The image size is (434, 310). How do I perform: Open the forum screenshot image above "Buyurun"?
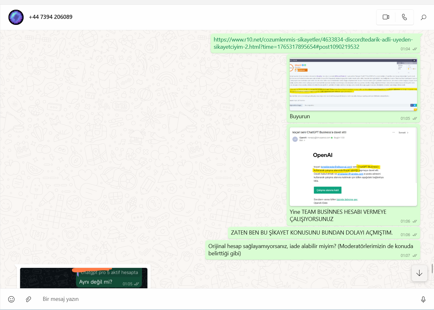tap(353, 84)
